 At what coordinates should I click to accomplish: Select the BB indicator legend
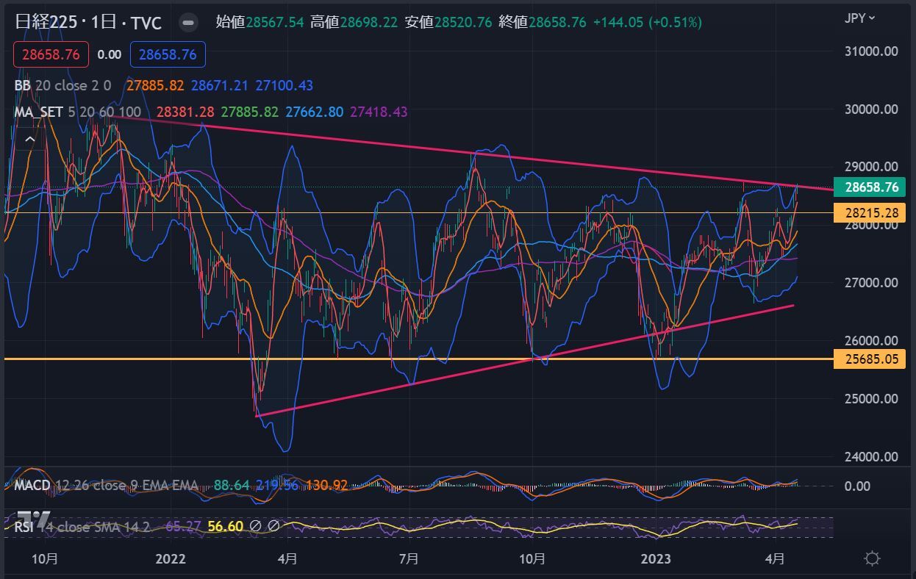[x=22, y=85]
